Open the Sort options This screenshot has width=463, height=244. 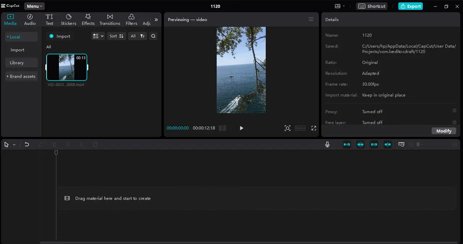click(116, 36)
